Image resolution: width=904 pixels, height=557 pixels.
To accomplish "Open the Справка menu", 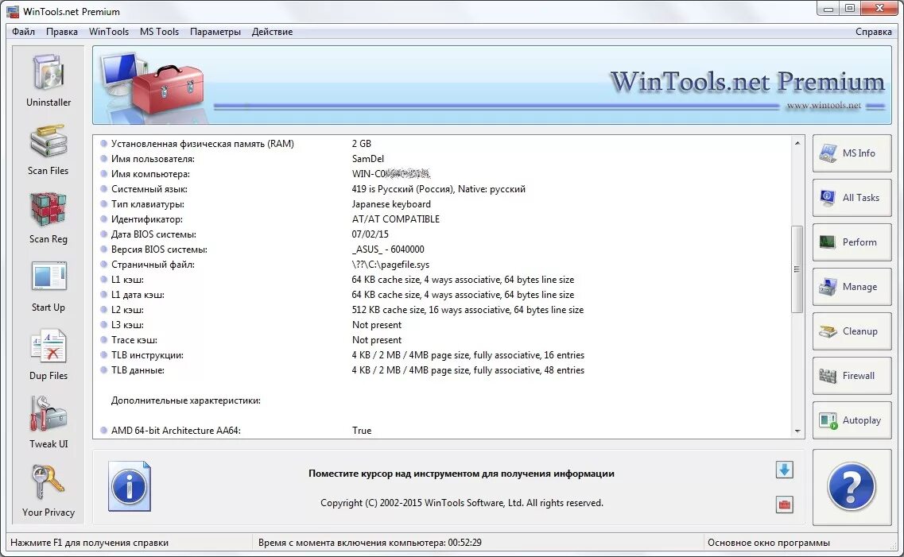I will [x=874, y=32].
